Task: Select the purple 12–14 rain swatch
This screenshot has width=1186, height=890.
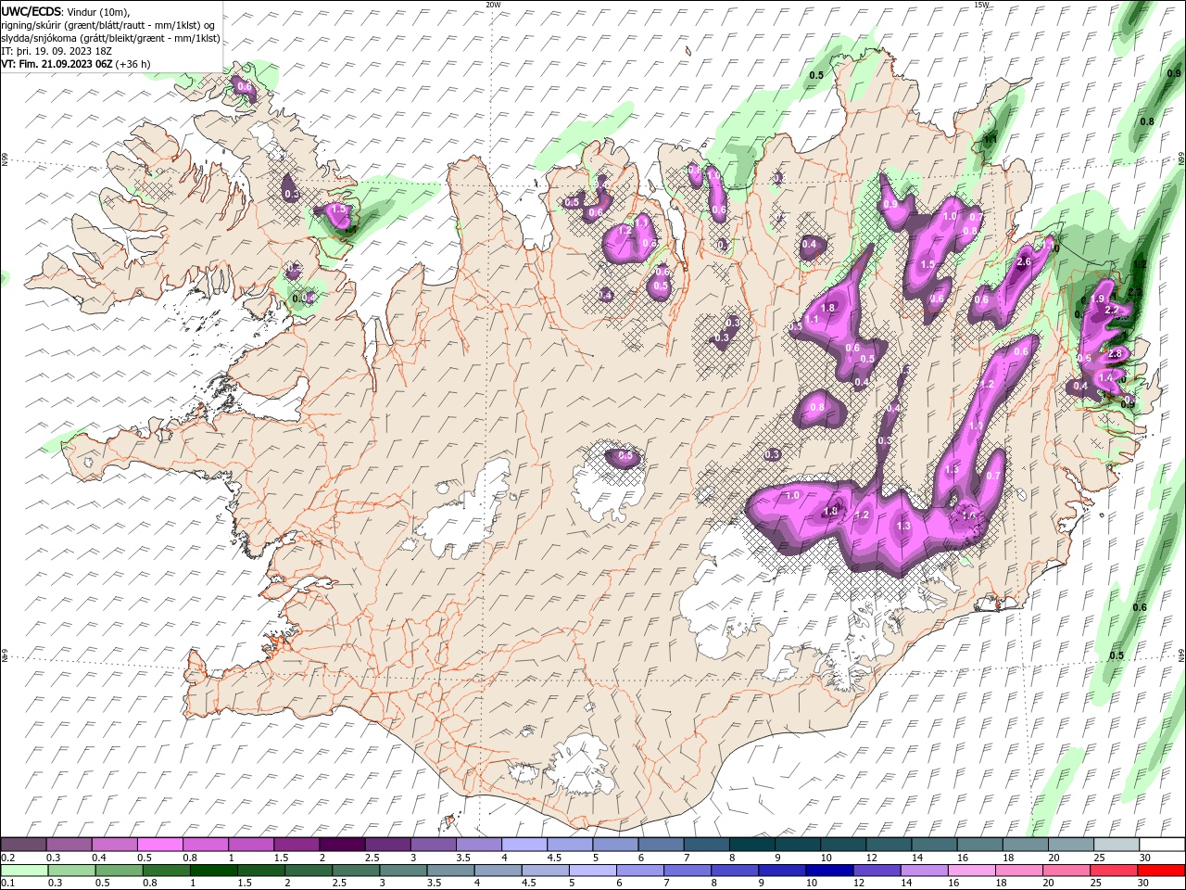Action: tap(877, 871)
